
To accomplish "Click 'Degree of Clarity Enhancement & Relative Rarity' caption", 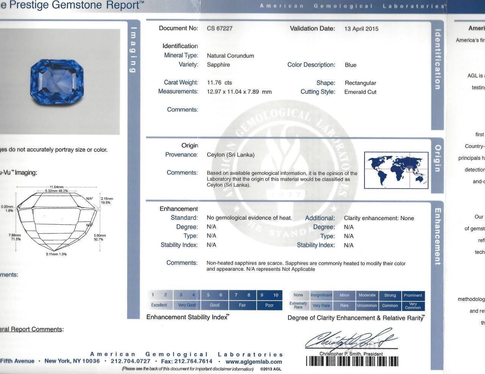I will [356, 318].
